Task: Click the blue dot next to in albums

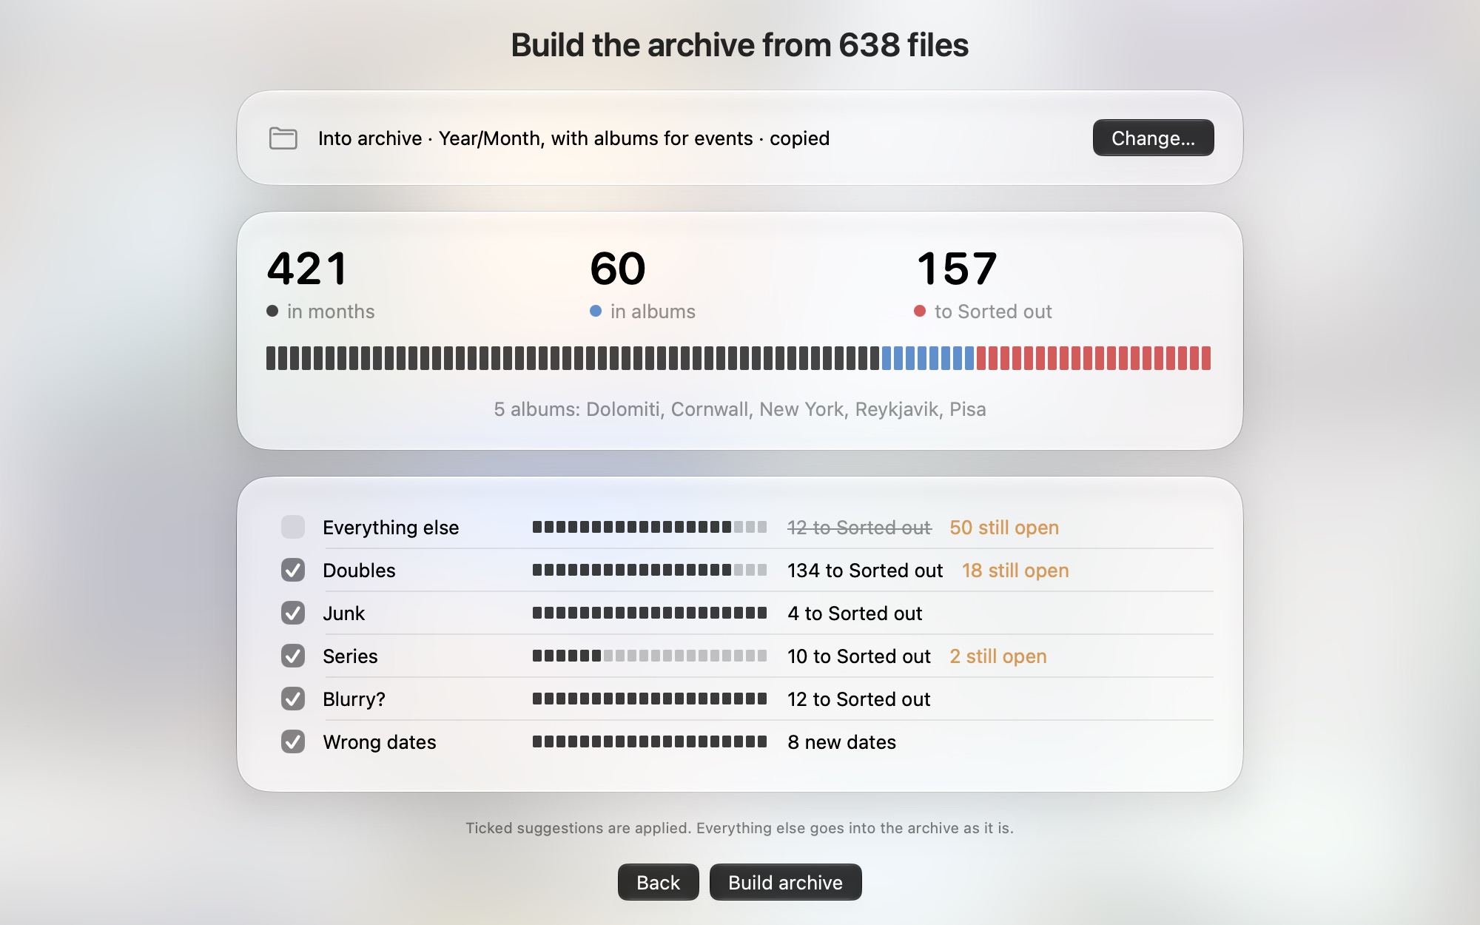Action: coord(596,311)
